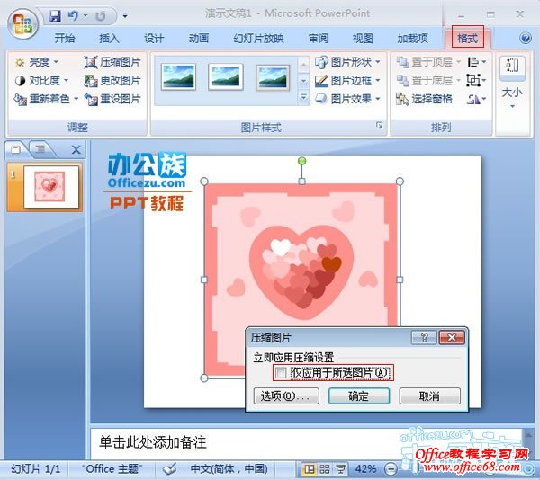Click the 选项(O)... button
The image size is (540, 480).
click(x=286, y=396)
